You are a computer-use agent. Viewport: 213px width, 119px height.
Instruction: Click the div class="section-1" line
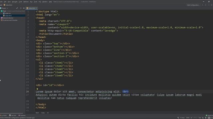(x=57, y=53)
